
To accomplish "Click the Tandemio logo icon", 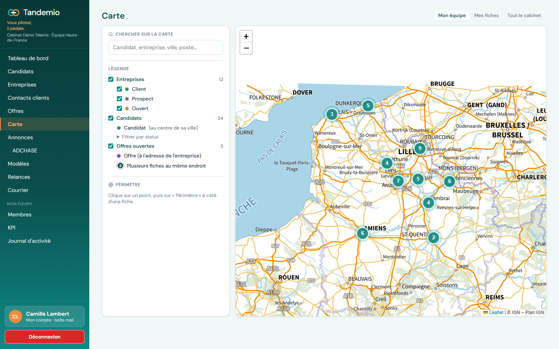I will (14, 12).
